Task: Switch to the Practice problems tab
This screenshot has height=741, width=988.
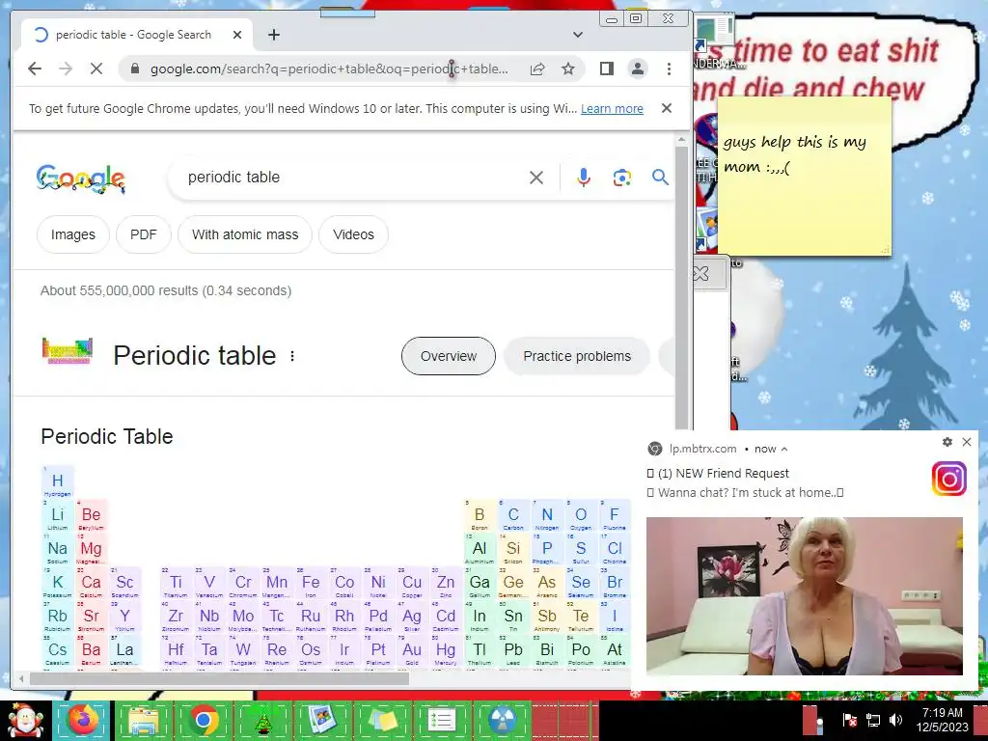Action: (x=577, y=356)
